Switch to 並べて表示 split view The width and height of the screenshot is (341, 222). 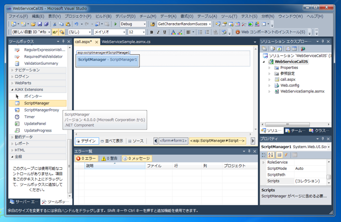[x=112, y=141]
